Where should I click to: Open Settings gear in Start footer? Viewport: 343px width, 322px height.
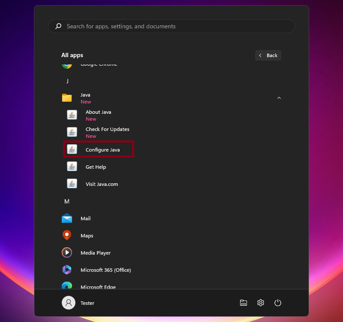pyautogui.click(x=261, y=303)
